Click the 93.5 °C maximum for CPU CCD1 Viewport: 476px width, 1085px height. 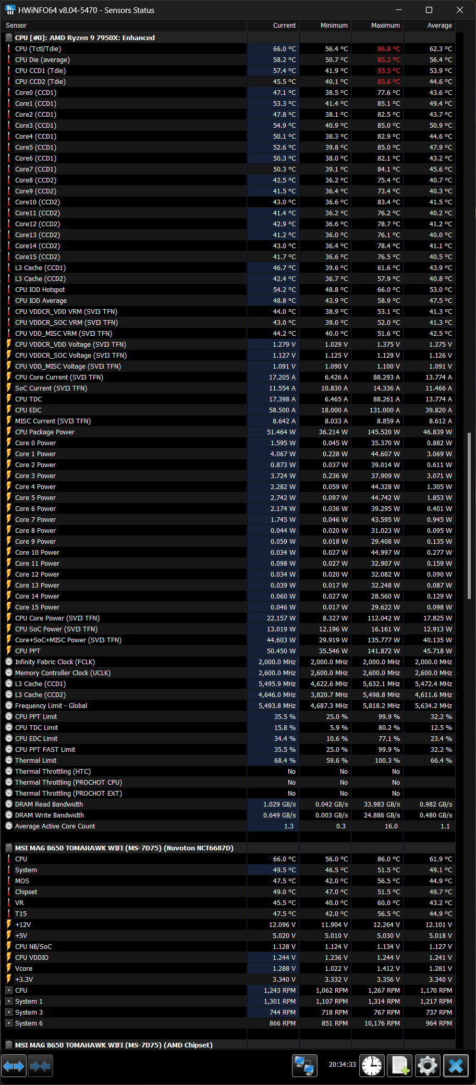(x=388, y=70)
